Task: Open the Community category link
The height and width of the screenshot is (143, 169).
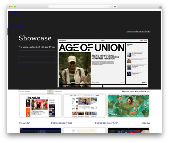Action: pyautogui.click(x=24, y=65)
